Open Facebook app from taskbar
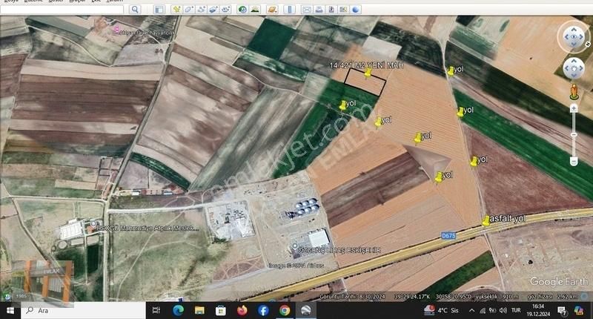The height and width of the screenshot is (319, 593). 263,311
